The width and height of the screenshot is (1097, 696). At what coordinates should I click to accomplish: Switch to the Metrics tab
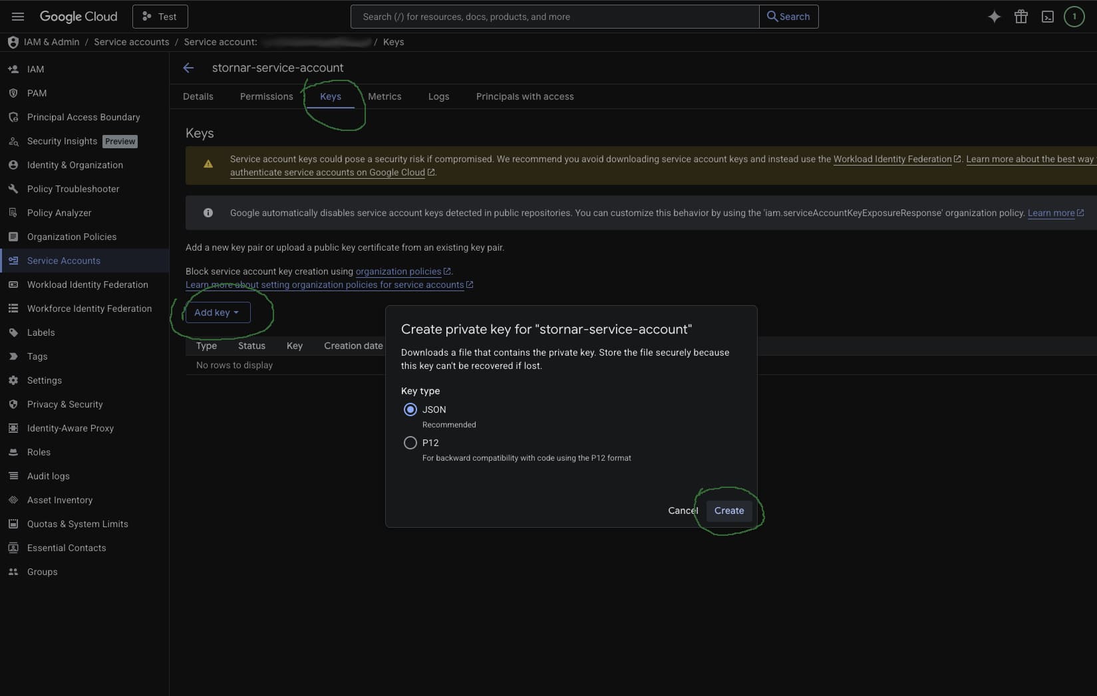(385, 96)
